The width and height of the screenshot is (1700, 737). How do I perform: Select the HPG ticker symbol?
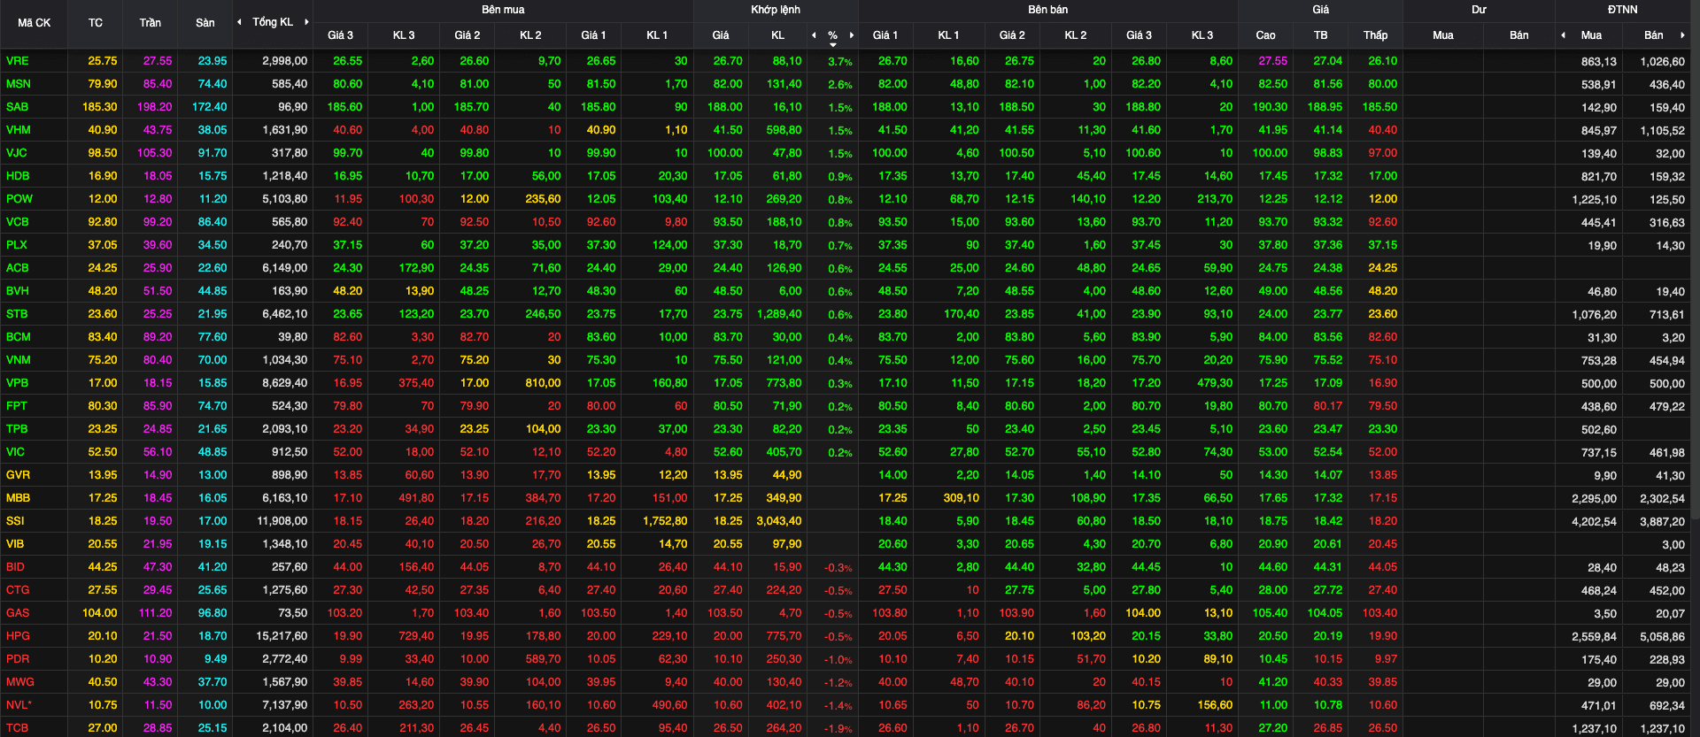click(x=19, y=636)
